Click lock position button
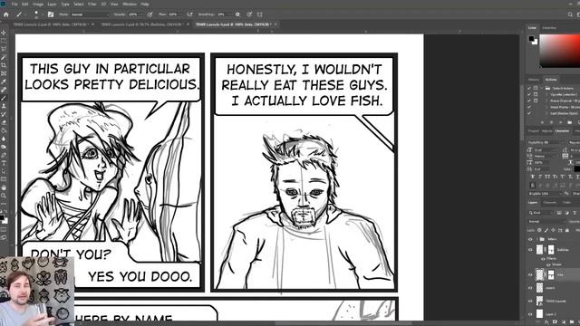Screen dimensions: 580x326 tap(554, 230)
